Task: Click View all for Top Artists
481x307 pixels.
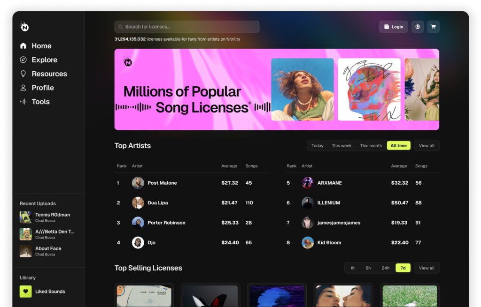Action: pos(427,146)
